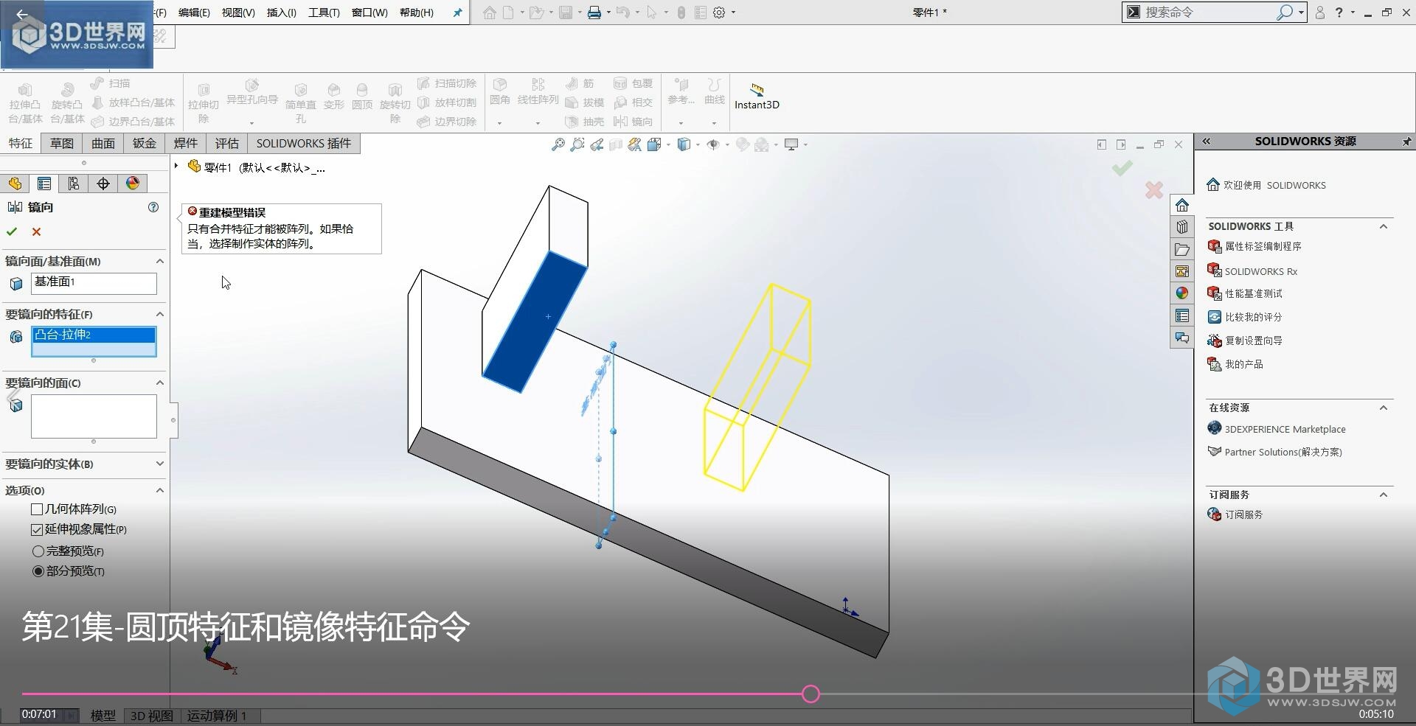Open the SOLIDWORKS 插件 tab
The width and height of the screenshot is (1416, 726).
pyautogui.click(x=304, y=143)
